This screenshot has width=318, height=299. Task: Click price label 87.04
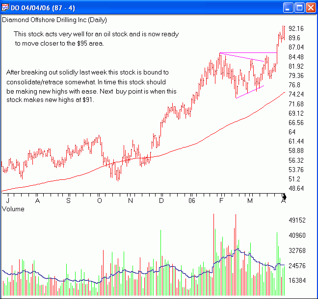point(296,47)
